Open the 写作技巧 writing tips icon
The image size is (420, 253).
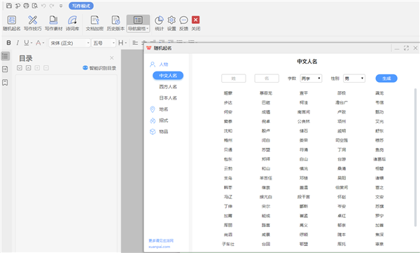pos(32,23)
